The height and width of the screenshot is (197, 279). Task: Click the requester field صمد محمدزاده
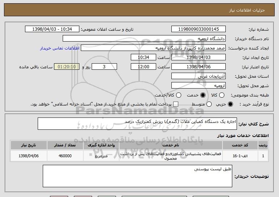pos(153,48)
